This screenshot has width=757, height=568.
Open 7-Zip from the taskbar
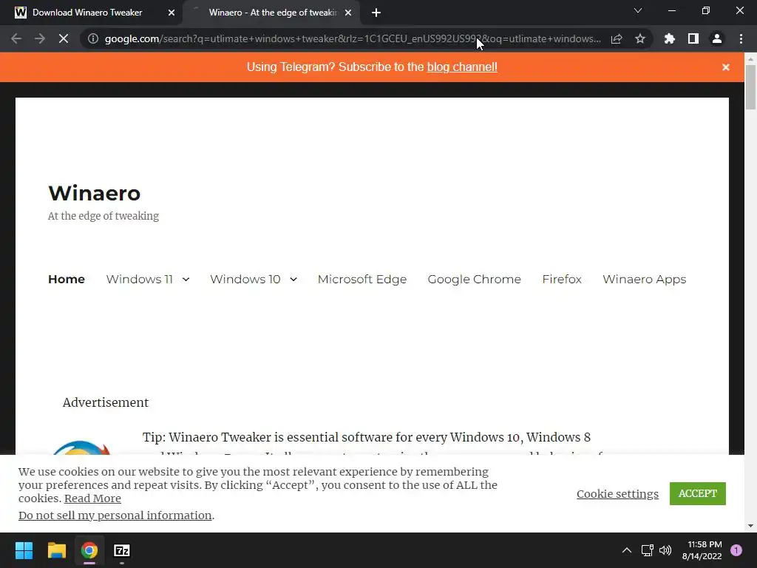point(122,550)
